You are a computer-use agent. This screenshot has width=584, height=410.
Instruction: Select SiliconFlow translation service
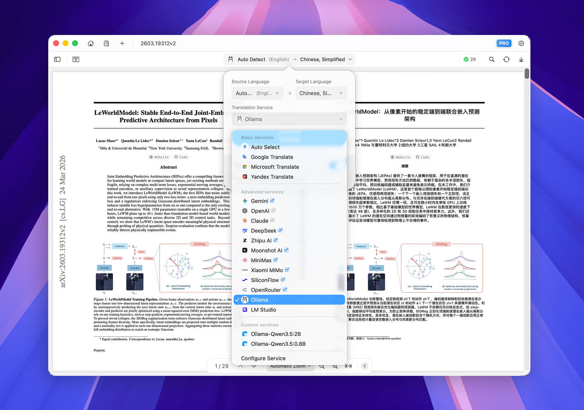coord(289,280)
